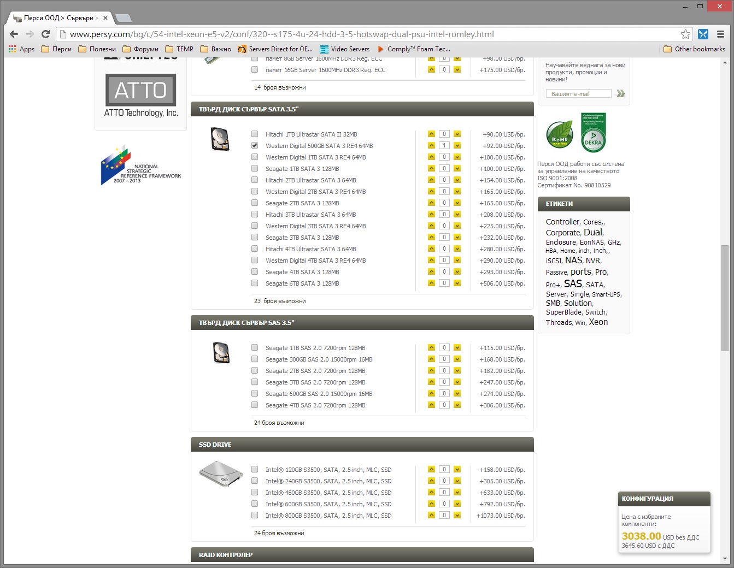The height and width of the screenshot is (568, 734).
Task: Focus the Вашият e-mail input field
Action: pos(578,93)
